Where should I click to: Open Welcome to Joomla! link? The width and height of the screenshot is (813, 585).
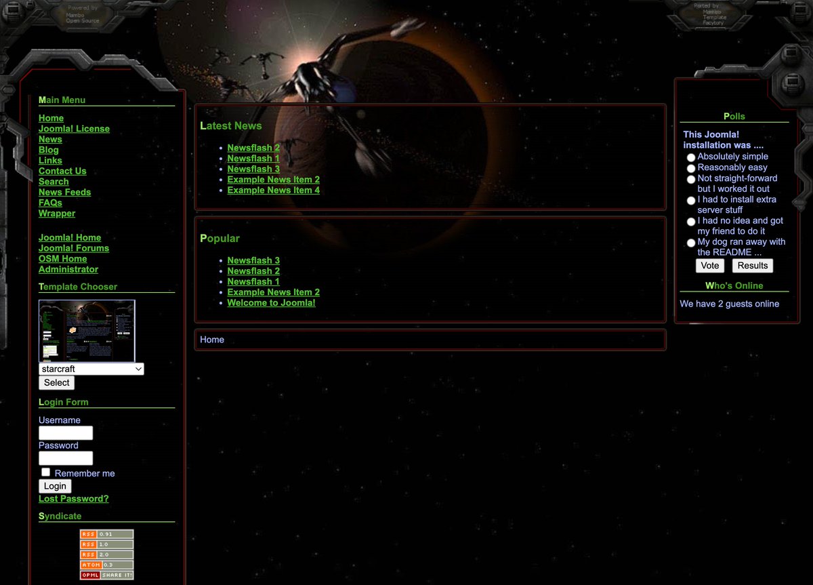click(x=271, y=303)
